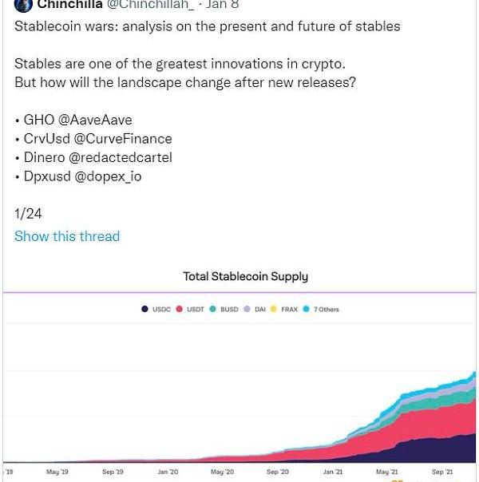Click the Chinchilla profile avatar
Image resolution: width=479 pixels, height=482 pixels.
click(x=22, y=5)
